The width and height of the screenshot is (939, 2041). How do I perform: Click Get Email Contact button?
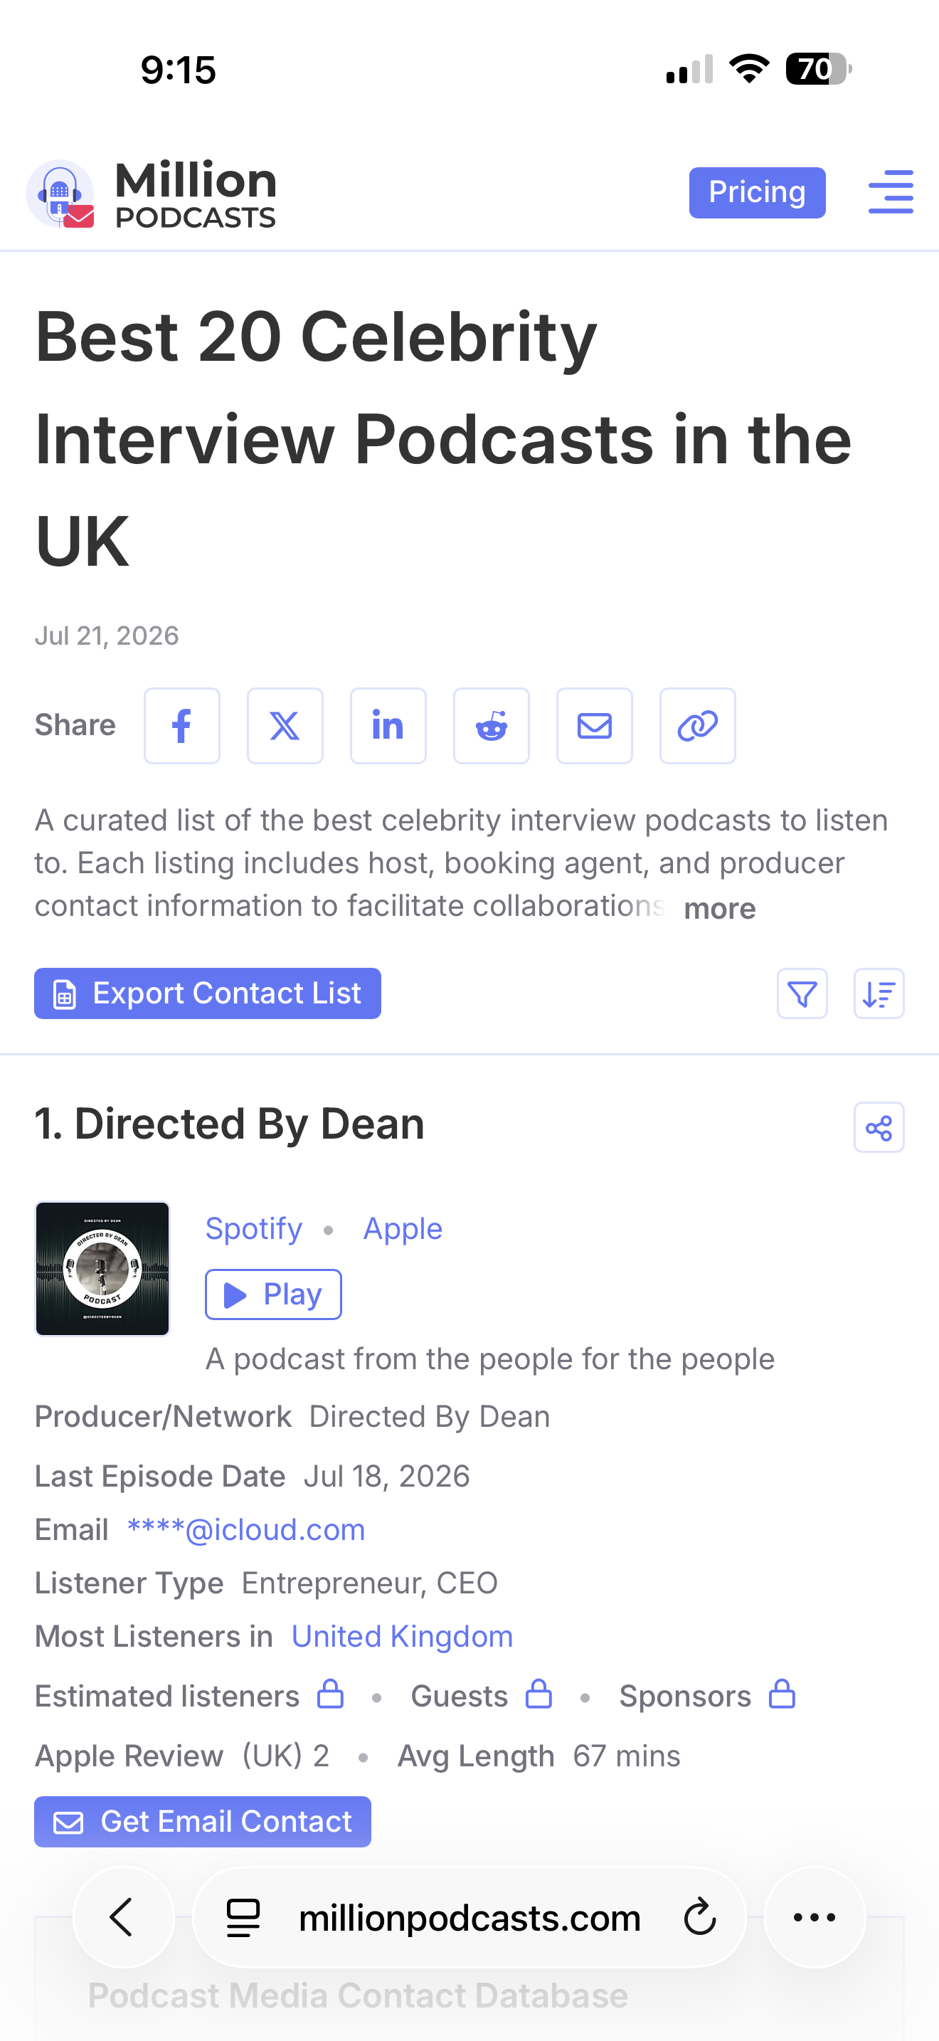click(203, 1822)
